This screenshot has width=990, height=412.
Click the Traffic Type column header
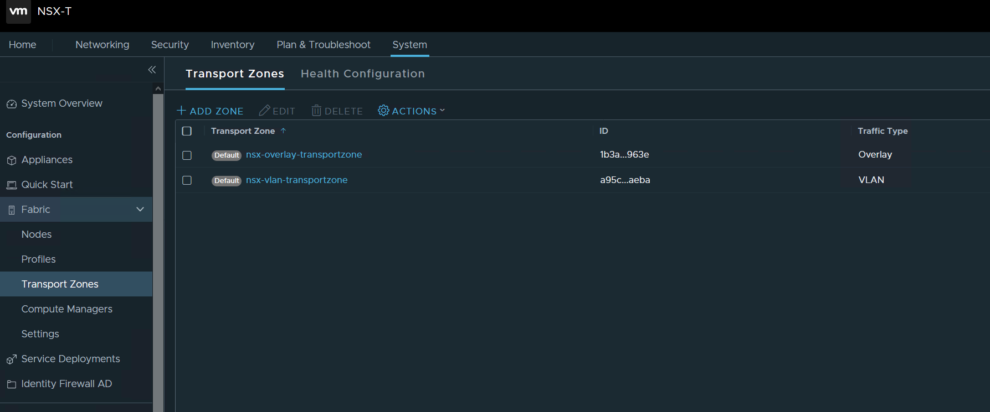pos(883,131)
